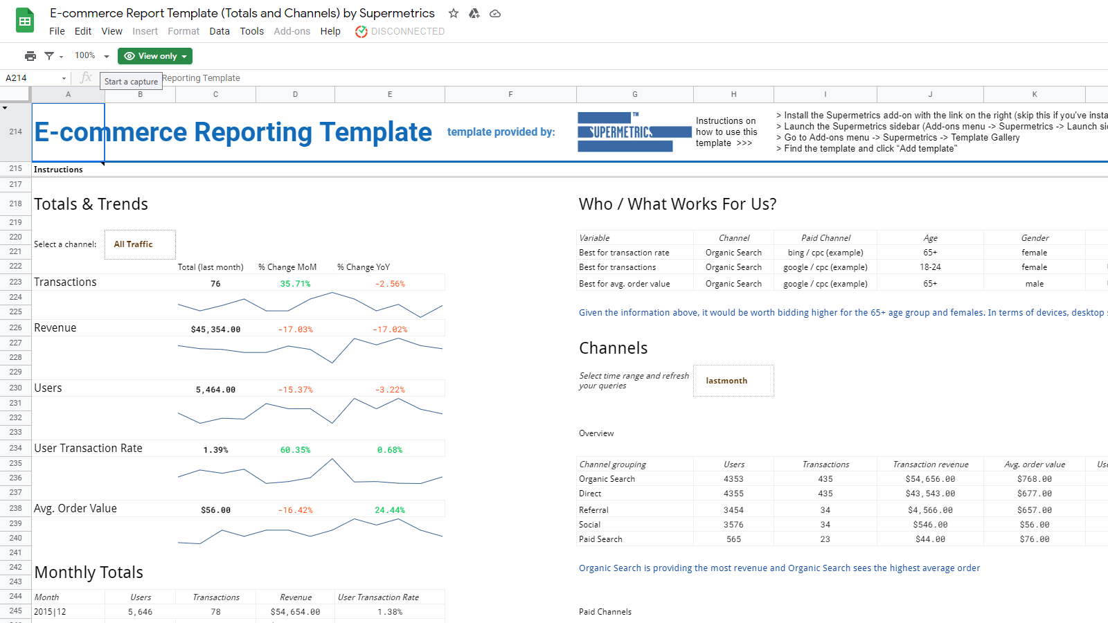1108x623 pixels.
Task: Open the Data menu
Action: pos(220,31)
